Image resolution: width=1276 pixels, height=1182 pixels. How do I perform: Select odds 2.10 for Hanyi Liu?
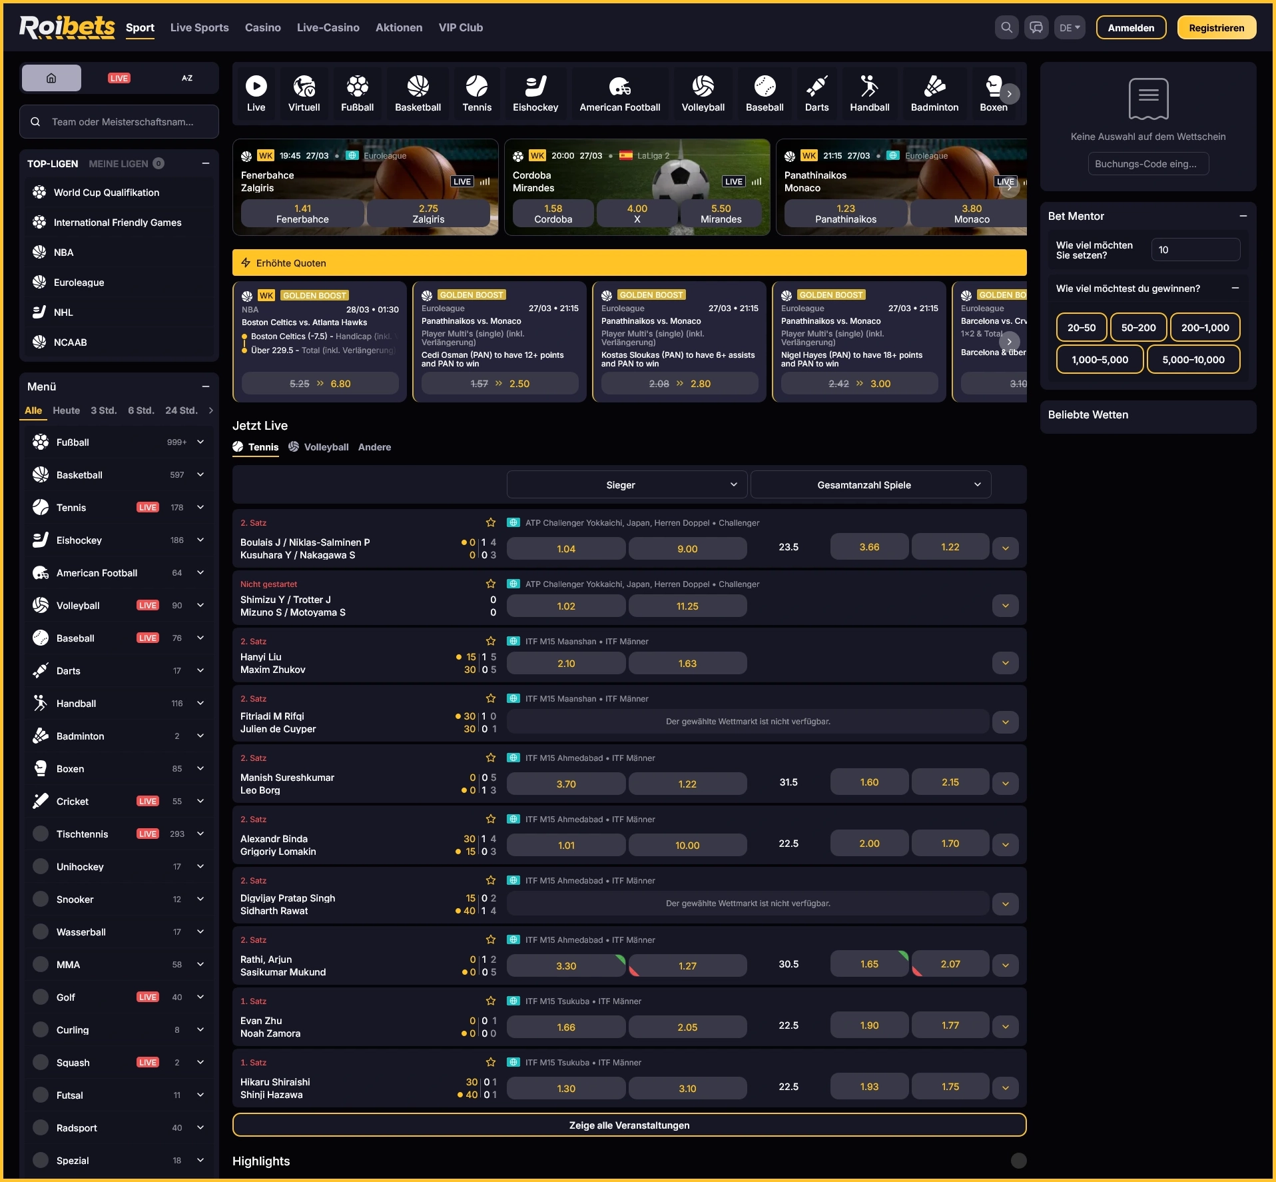click(x=565, y=663)
